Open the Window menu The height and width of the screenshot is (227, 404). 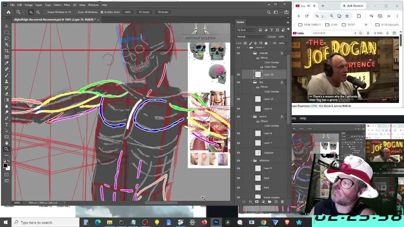pos(93,5)
